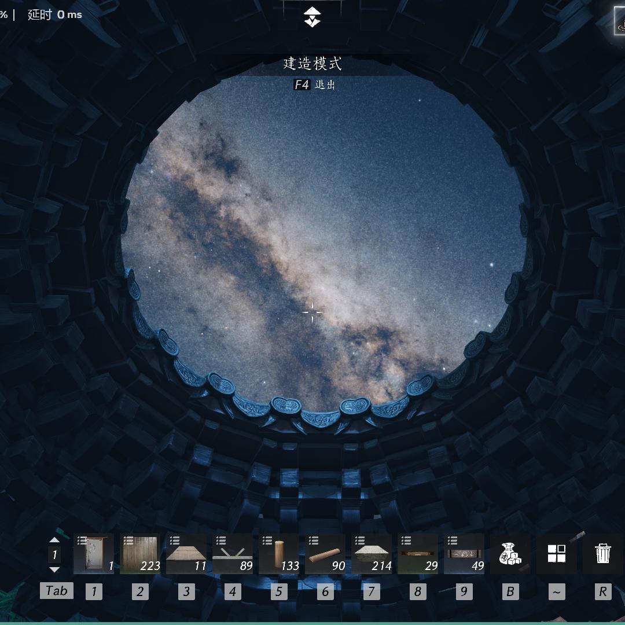Screen dimensions: 625x625
Task: Choose the upright wooden pillar with 133 count
Action: pos(279,554)
